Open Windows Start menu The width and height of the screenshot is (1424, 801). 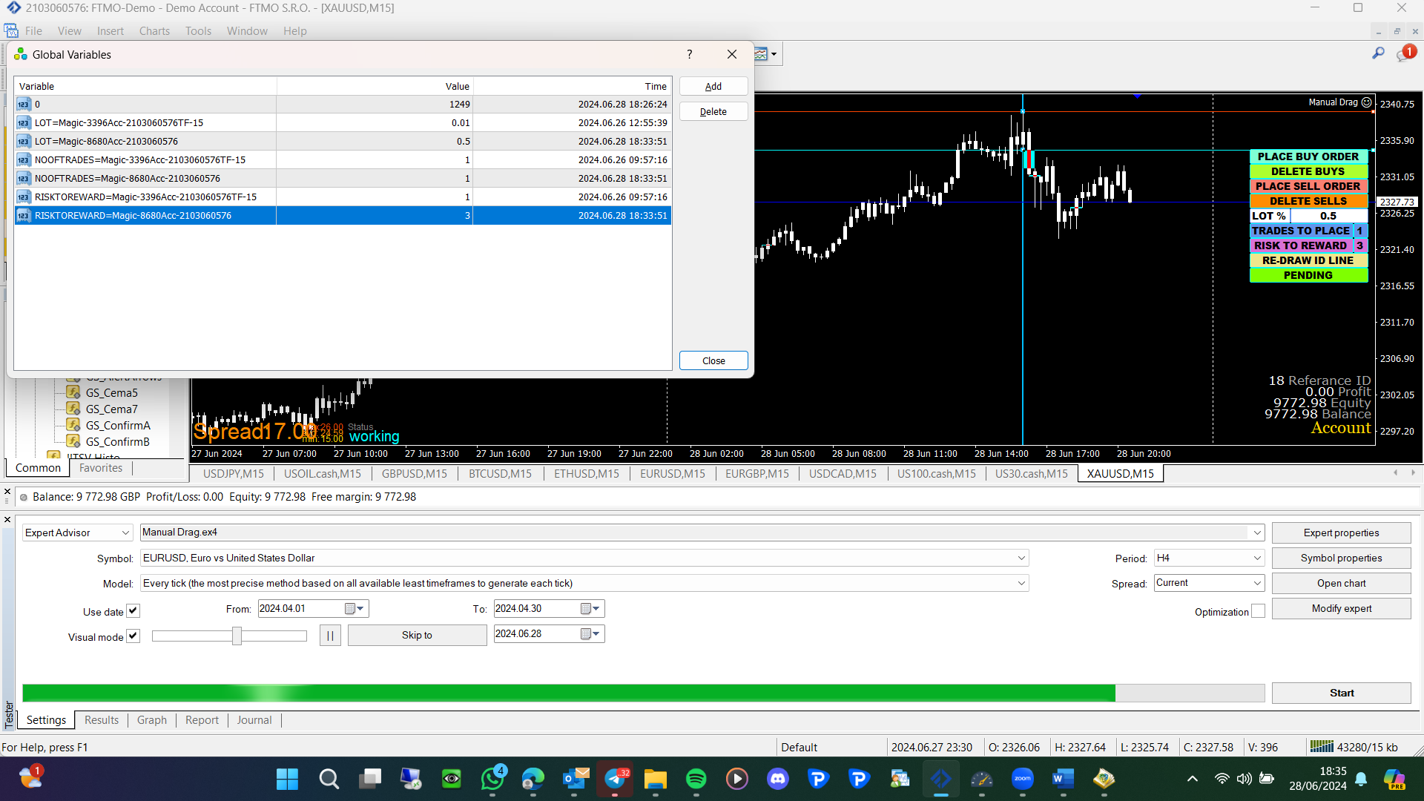coord(287,779)
